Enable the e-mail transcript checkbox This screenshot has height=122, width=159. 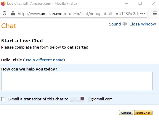tap(3, 99)
